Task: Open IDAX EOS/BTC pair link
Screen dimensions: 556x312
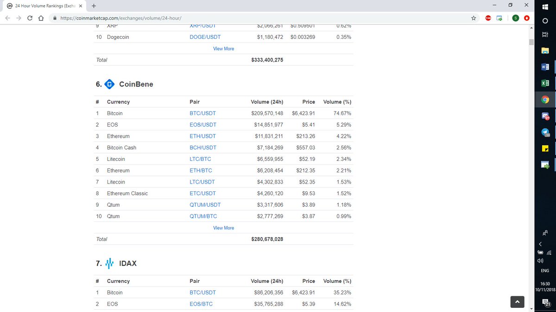Action: [201, 304]
